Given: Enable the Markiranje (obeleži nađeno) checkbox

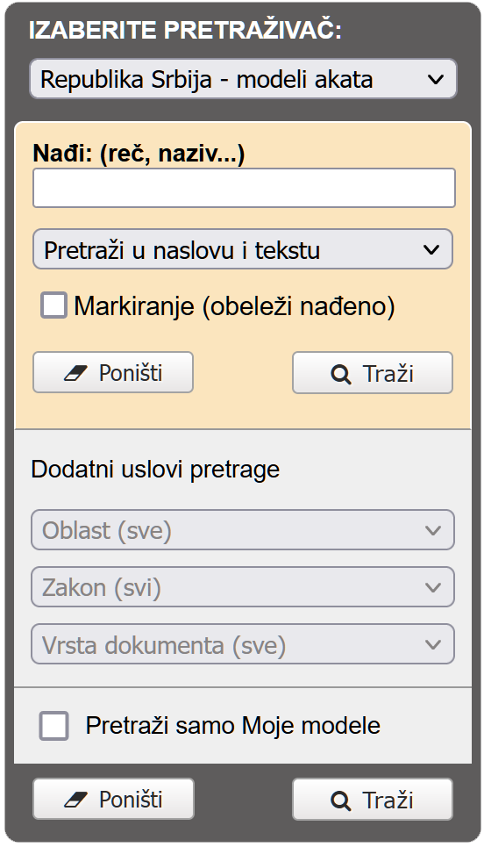Looking at the screenshot, I should pos(54,305).
